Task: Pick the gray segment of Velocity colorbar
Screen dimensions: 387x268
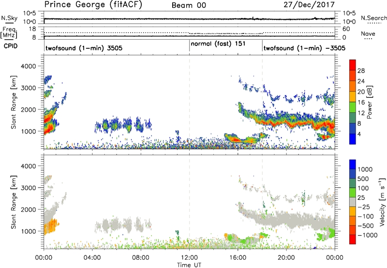Action: click(353, 202)
